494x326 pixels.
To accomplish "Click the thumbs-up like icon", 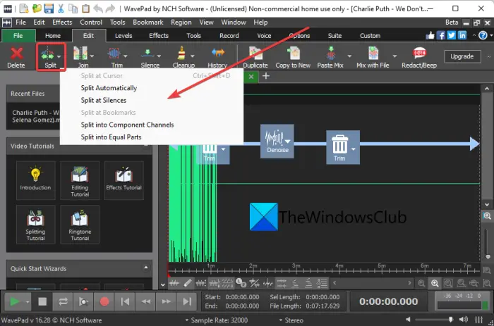I will (x=430, y=35).
